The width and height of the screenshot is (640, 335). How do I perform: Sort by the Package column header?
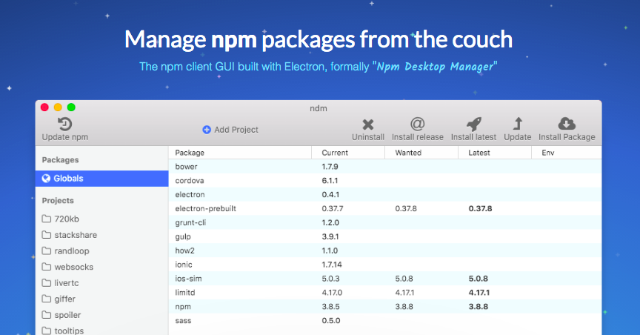(240, 153)
